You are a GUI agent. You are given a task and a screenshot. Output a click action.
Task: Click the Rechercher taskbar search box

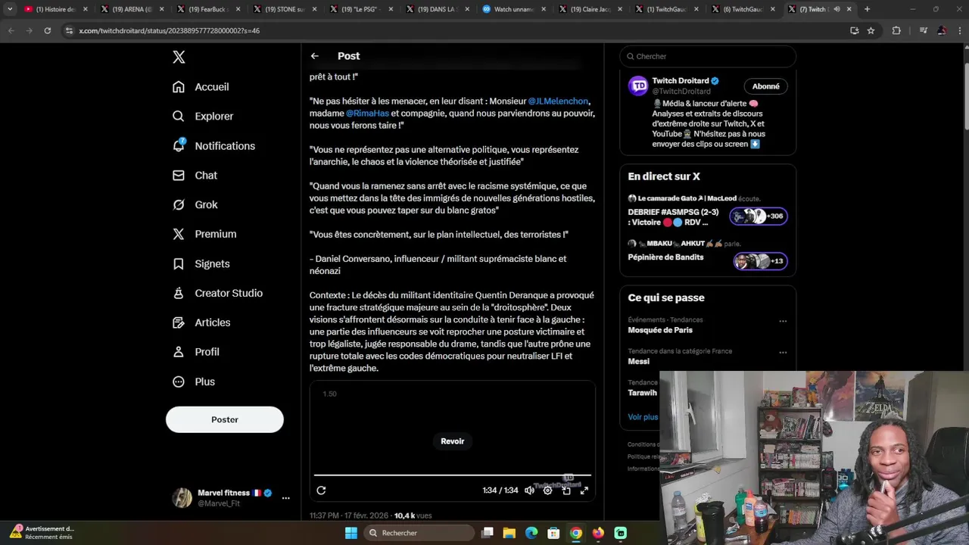tap(419, 533)
